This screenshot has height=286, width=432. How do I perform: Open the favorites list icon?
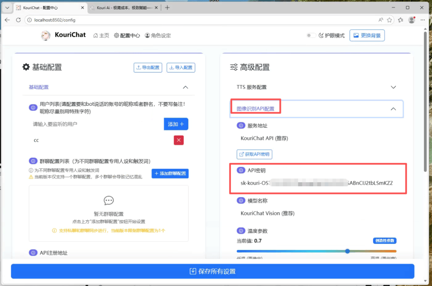[x=400, y=20]
